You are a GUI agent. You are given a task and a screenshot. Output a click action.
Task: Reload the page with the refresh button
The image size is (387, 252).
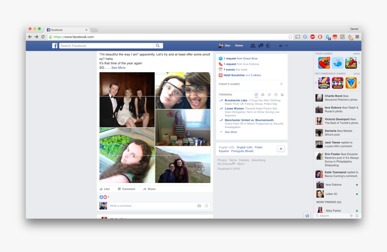click(43, 37)
